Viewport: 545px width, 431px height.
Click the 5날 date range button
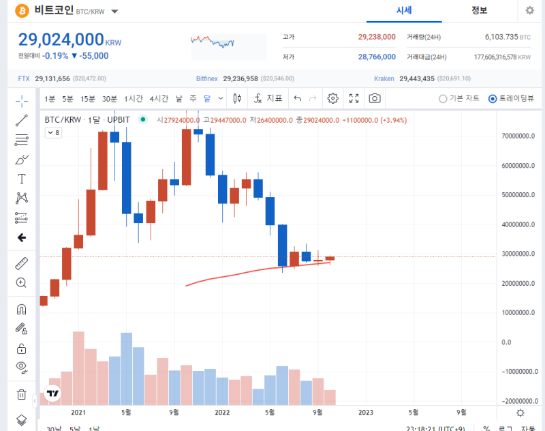pos(75,428)
